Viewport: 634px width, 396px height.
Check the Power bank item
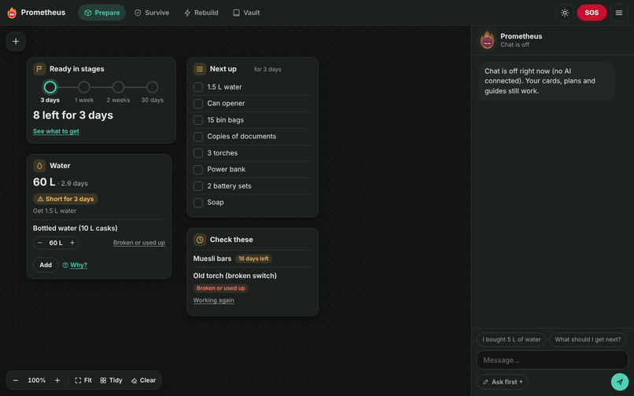pyautogui.click(x=198, y=169)
